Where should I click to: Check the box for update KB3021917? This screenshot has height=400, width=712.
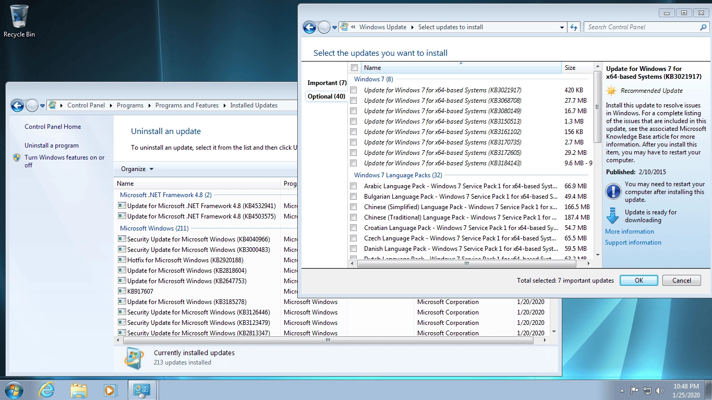tap(354, 90)
